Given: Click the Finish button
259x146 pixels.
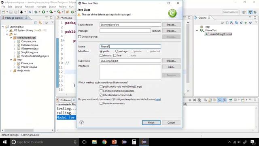Looking at the screenshot, I should click(x=151, y=122).
